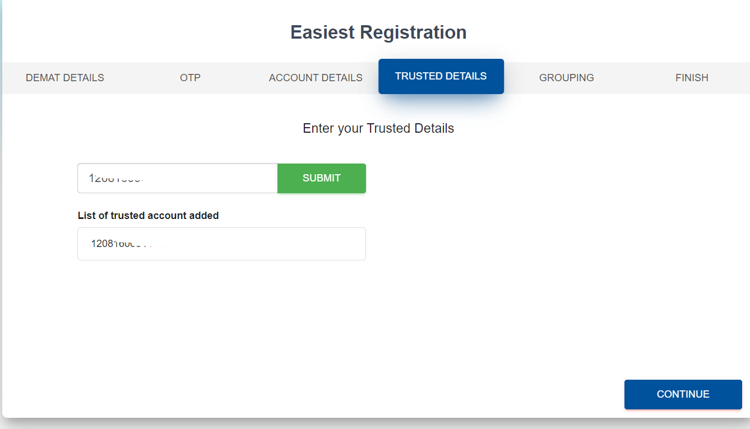
Task: Focus the trusted account number input field
Action: click(x=177, y=178)
